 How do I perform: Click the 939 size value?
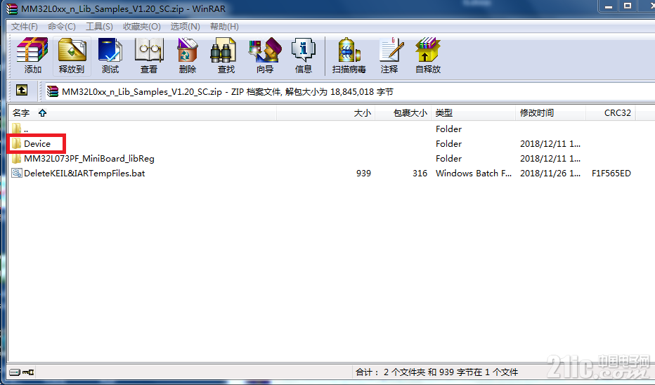[x=363, y=174]
